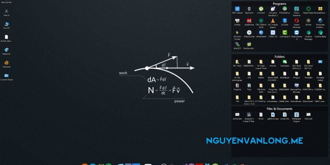Launch the WinSCP shortcut
The height and width of the screenshot is (165, 330).
pos(237,46)
